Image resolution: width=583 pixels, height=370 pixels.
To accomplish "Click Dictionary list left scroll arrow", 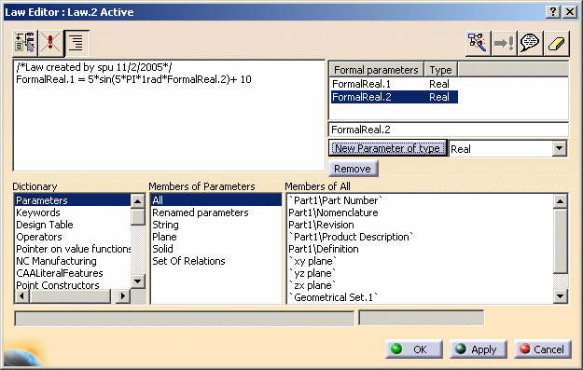I will coord(21,296).
